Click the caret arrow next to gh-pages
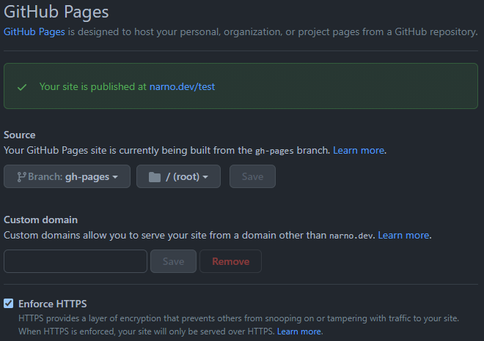The width and height of the screenshot is (484, 341). [x=115, y=178]
